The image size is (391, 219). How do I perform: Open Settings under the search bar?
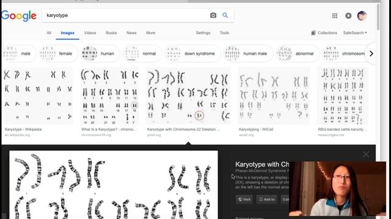tap(203, 33)
